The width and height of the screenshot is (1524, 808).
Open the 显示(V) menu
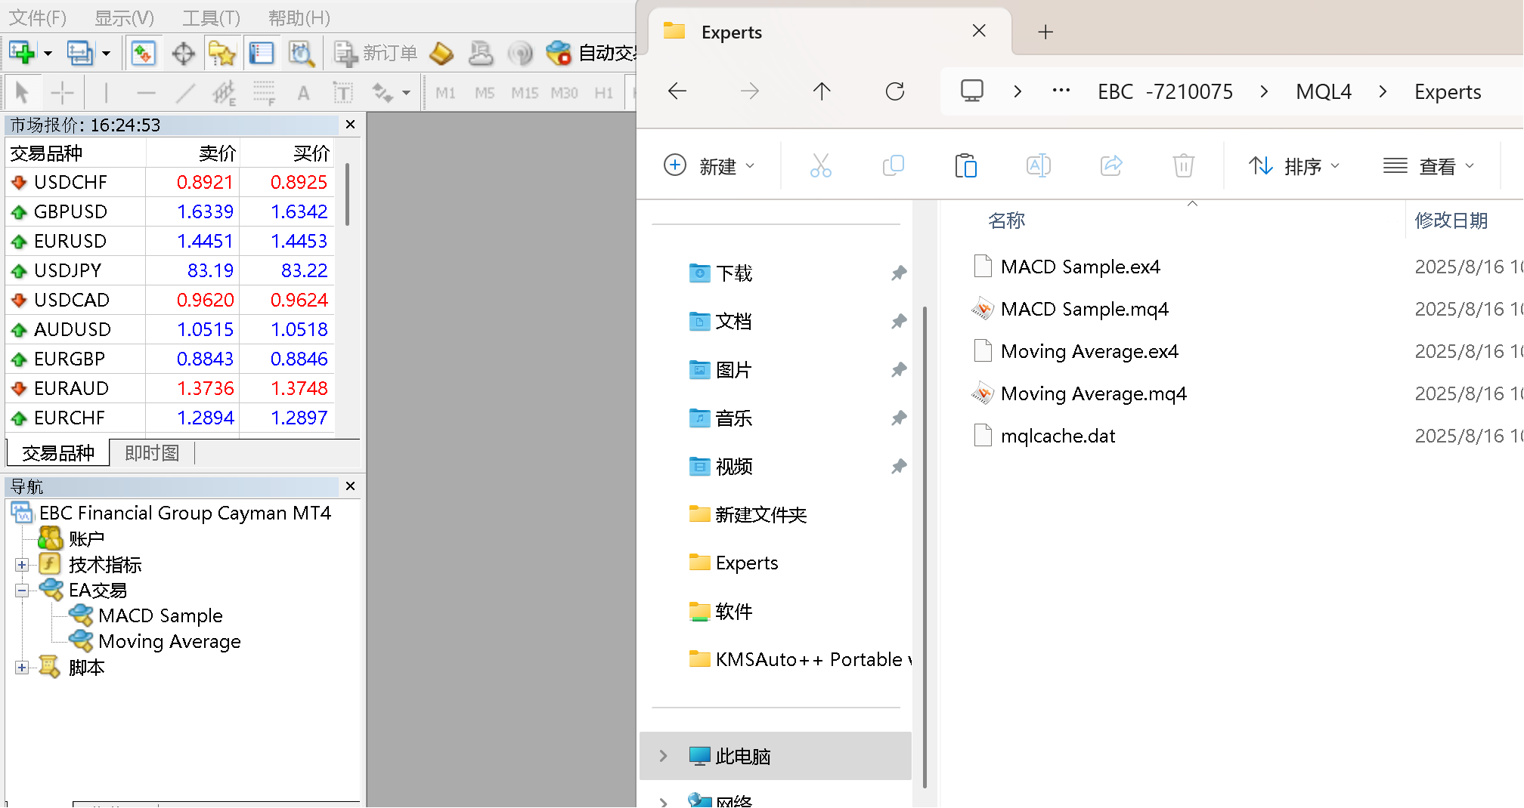click(x=124, y=17)
